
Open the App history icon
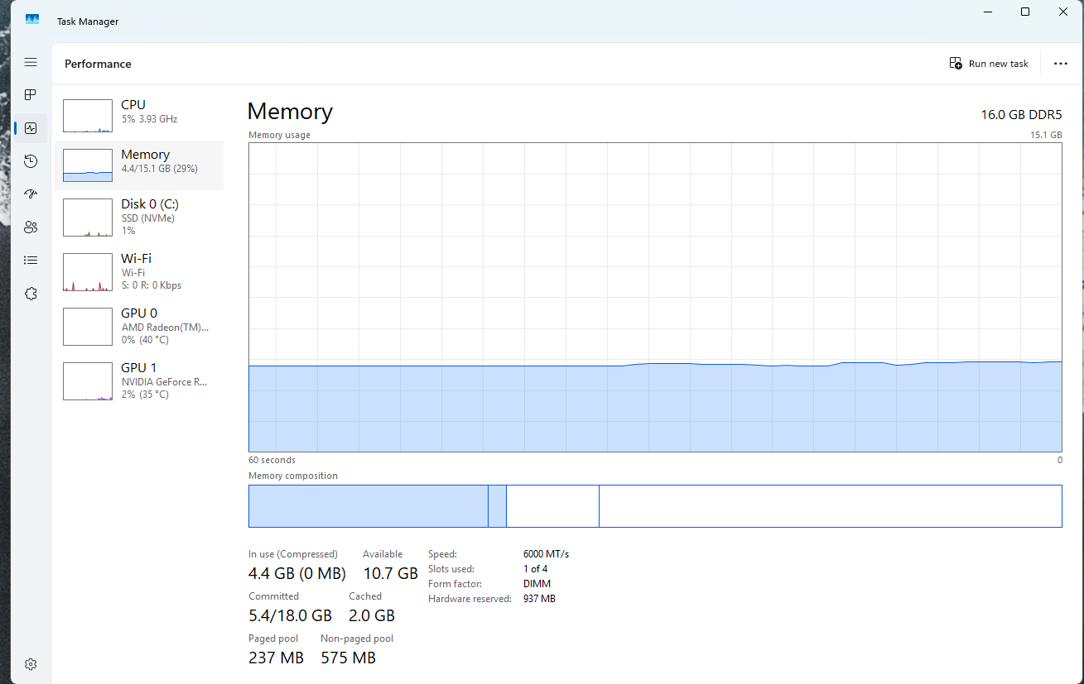[31, 161]
